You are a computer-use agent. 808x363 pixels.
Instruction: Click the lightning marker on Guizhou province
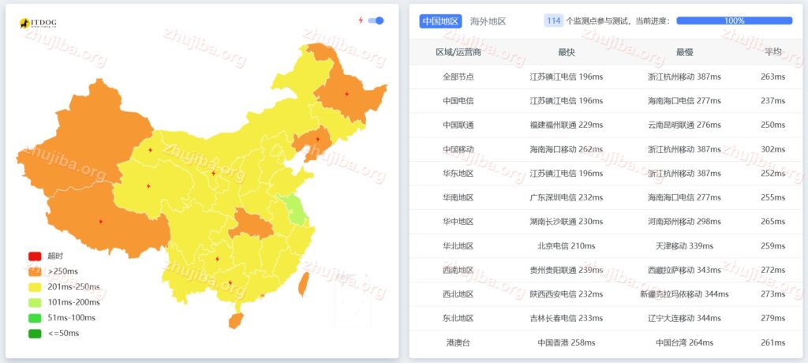(x=217, y=259)
